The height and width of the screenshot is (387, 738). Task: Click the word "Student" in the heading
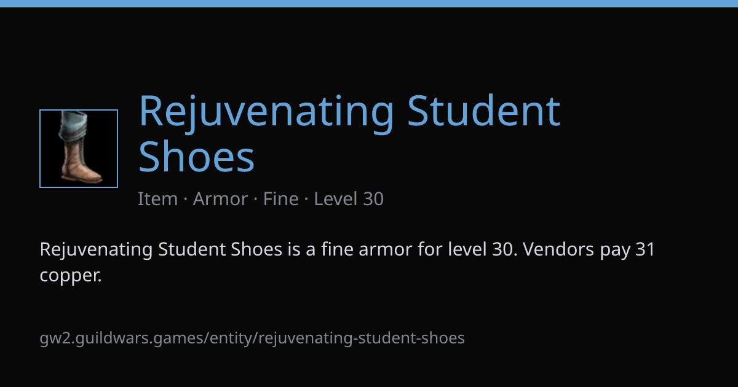coord(484,111)
